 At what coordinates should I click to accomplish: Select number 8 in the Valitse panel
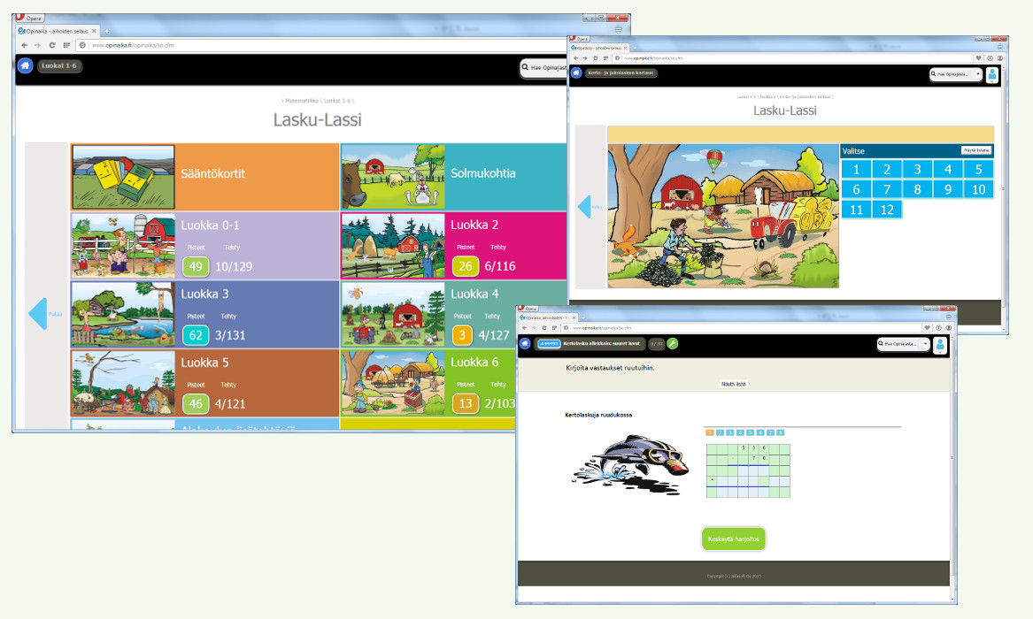(x=917, y=189)
